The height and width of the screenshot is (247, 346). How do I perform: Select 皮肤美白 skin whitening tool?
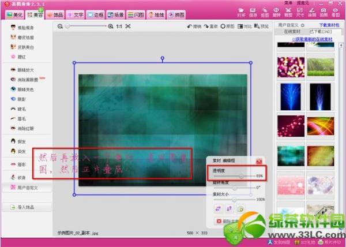[22, 47]
